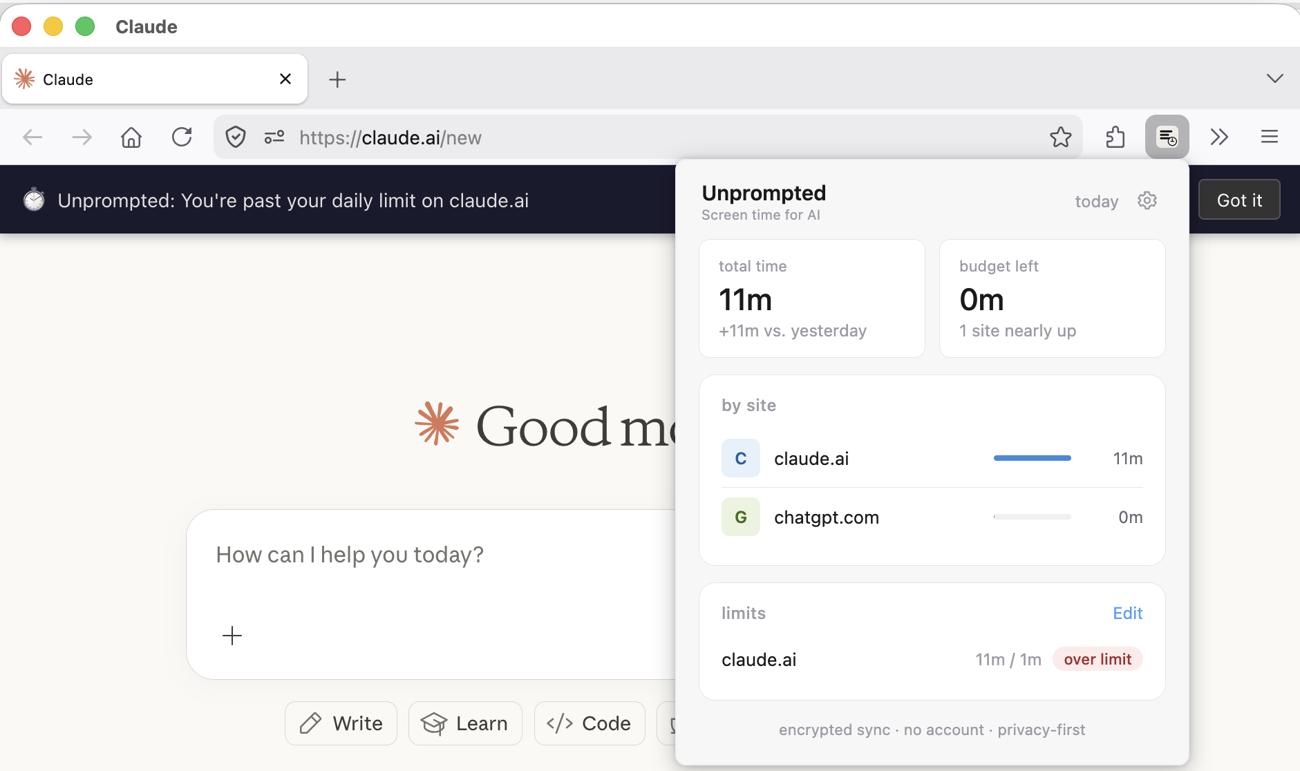This screenshot has width=1300, height=771.
Task: Show more tools overflow chevron
Action: (1219, 137)
